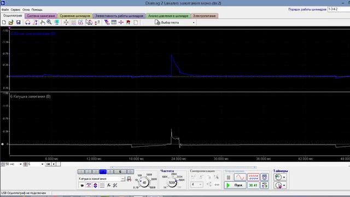This screenshot has height=197, width=350.
Task: Click the voltage range knob showing 4В
Action: click(x=144, y=182)
